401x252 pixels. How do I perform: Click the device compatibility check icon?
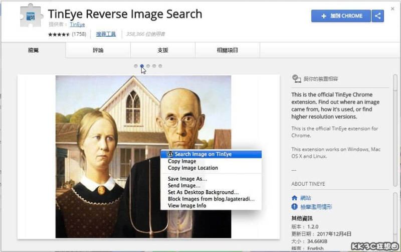coord(296,79)
